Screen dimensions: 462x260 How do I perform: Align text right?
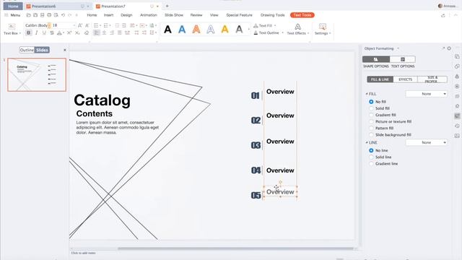tap(112, 33)
